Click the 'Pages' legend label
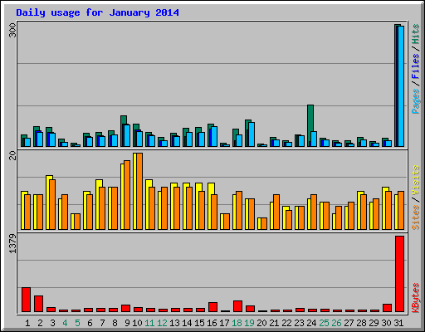Viewport: 425px width, 332px height. [415, 101]
